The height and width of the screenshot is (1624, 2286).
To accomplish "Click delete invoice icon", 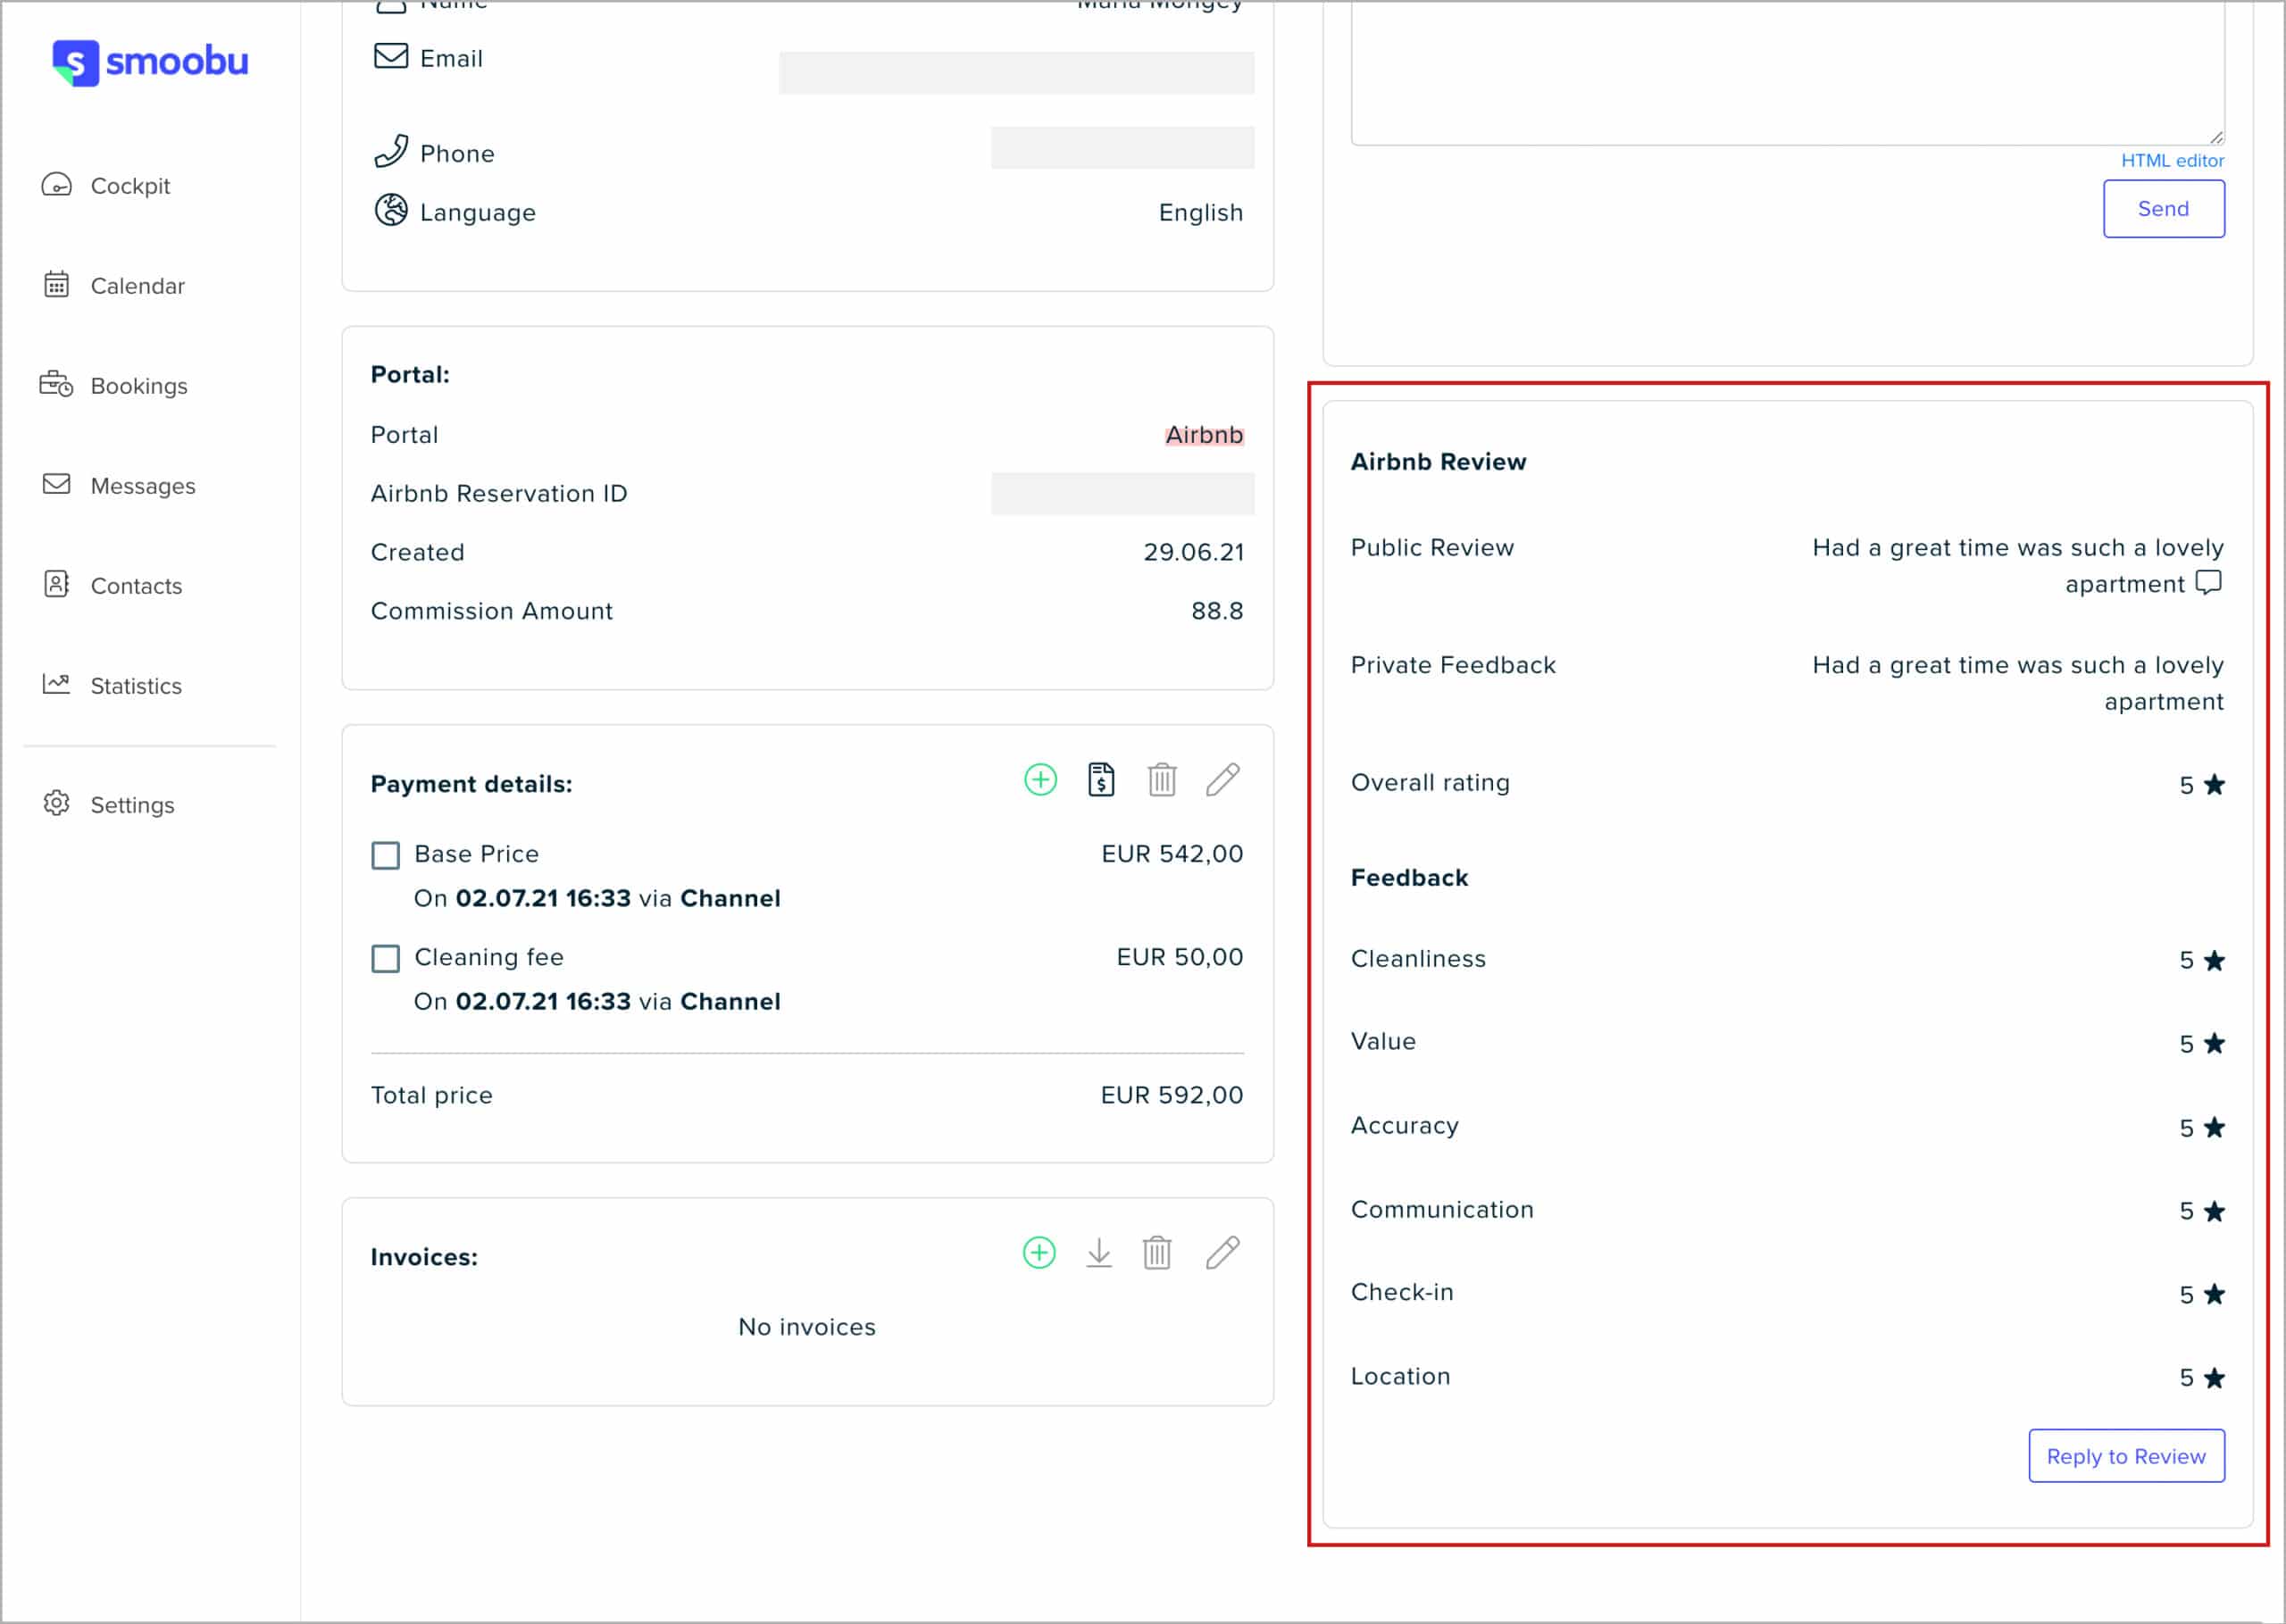I will pyautogui.click(x=1160, y=1253).
